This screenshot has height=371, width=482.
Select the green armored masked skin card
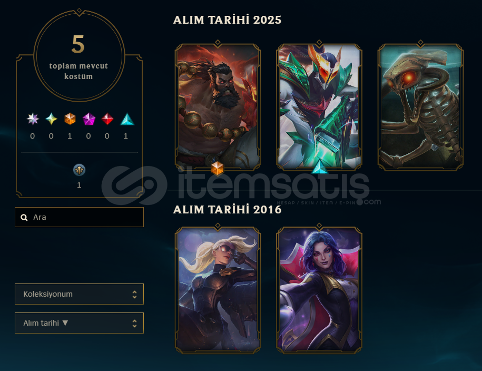[319, 106]
